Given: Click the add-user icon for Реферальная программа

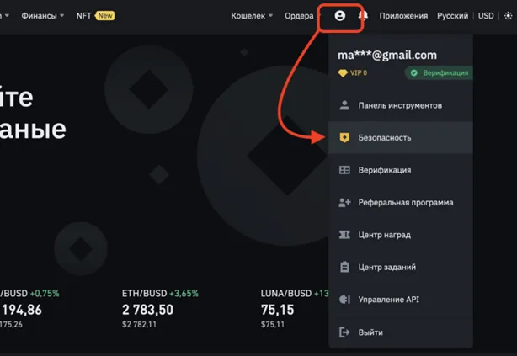Looking at the screenshot, I should 344,202.
